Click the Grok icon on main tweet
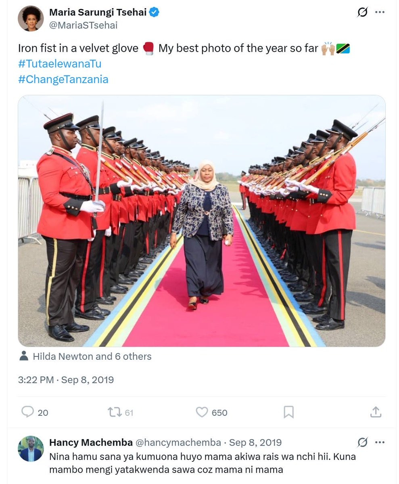The width and height of the screenshot is (399, 484). click(x=362, y=13)
